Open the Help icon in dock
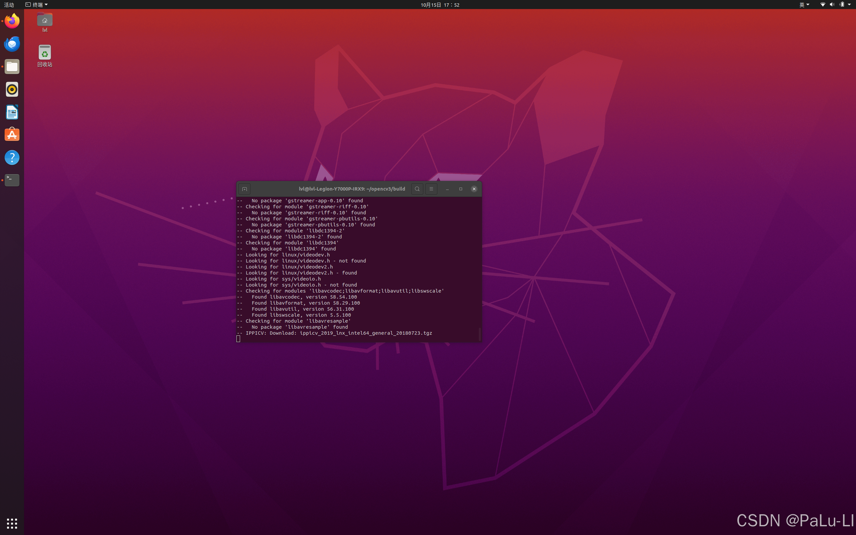This screenshot has height=535, width=856. (12, 157)
